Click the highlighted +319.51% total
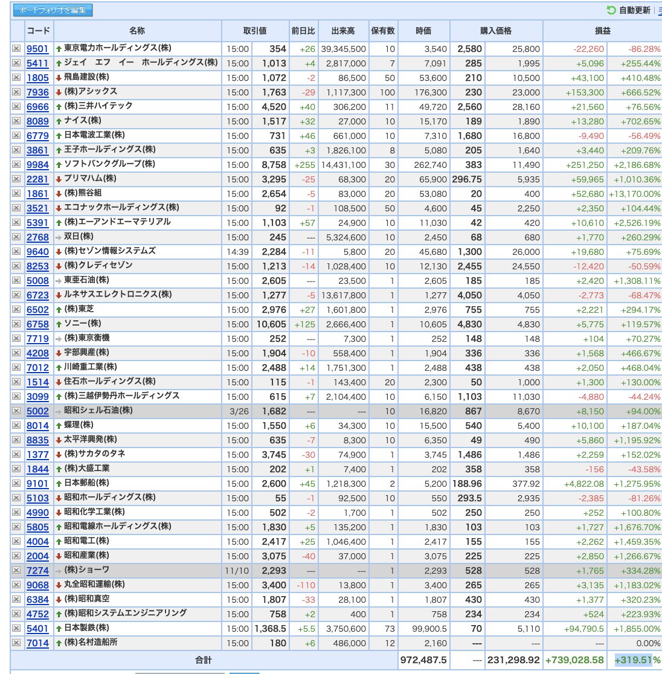662x674 pixels. pos(637,660)
